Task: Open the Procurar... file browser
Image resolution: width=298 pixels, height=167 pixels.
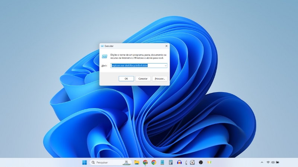Action: [x=160, y=79]
